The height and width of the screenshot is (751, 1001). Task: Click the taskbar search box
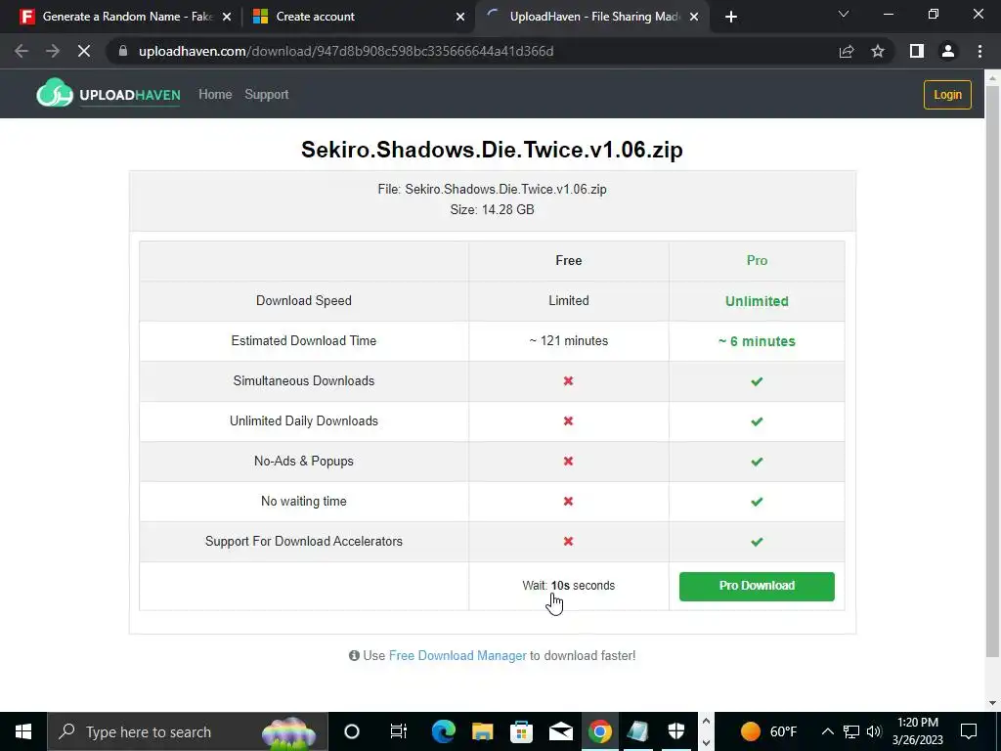[x=188, y=731]
